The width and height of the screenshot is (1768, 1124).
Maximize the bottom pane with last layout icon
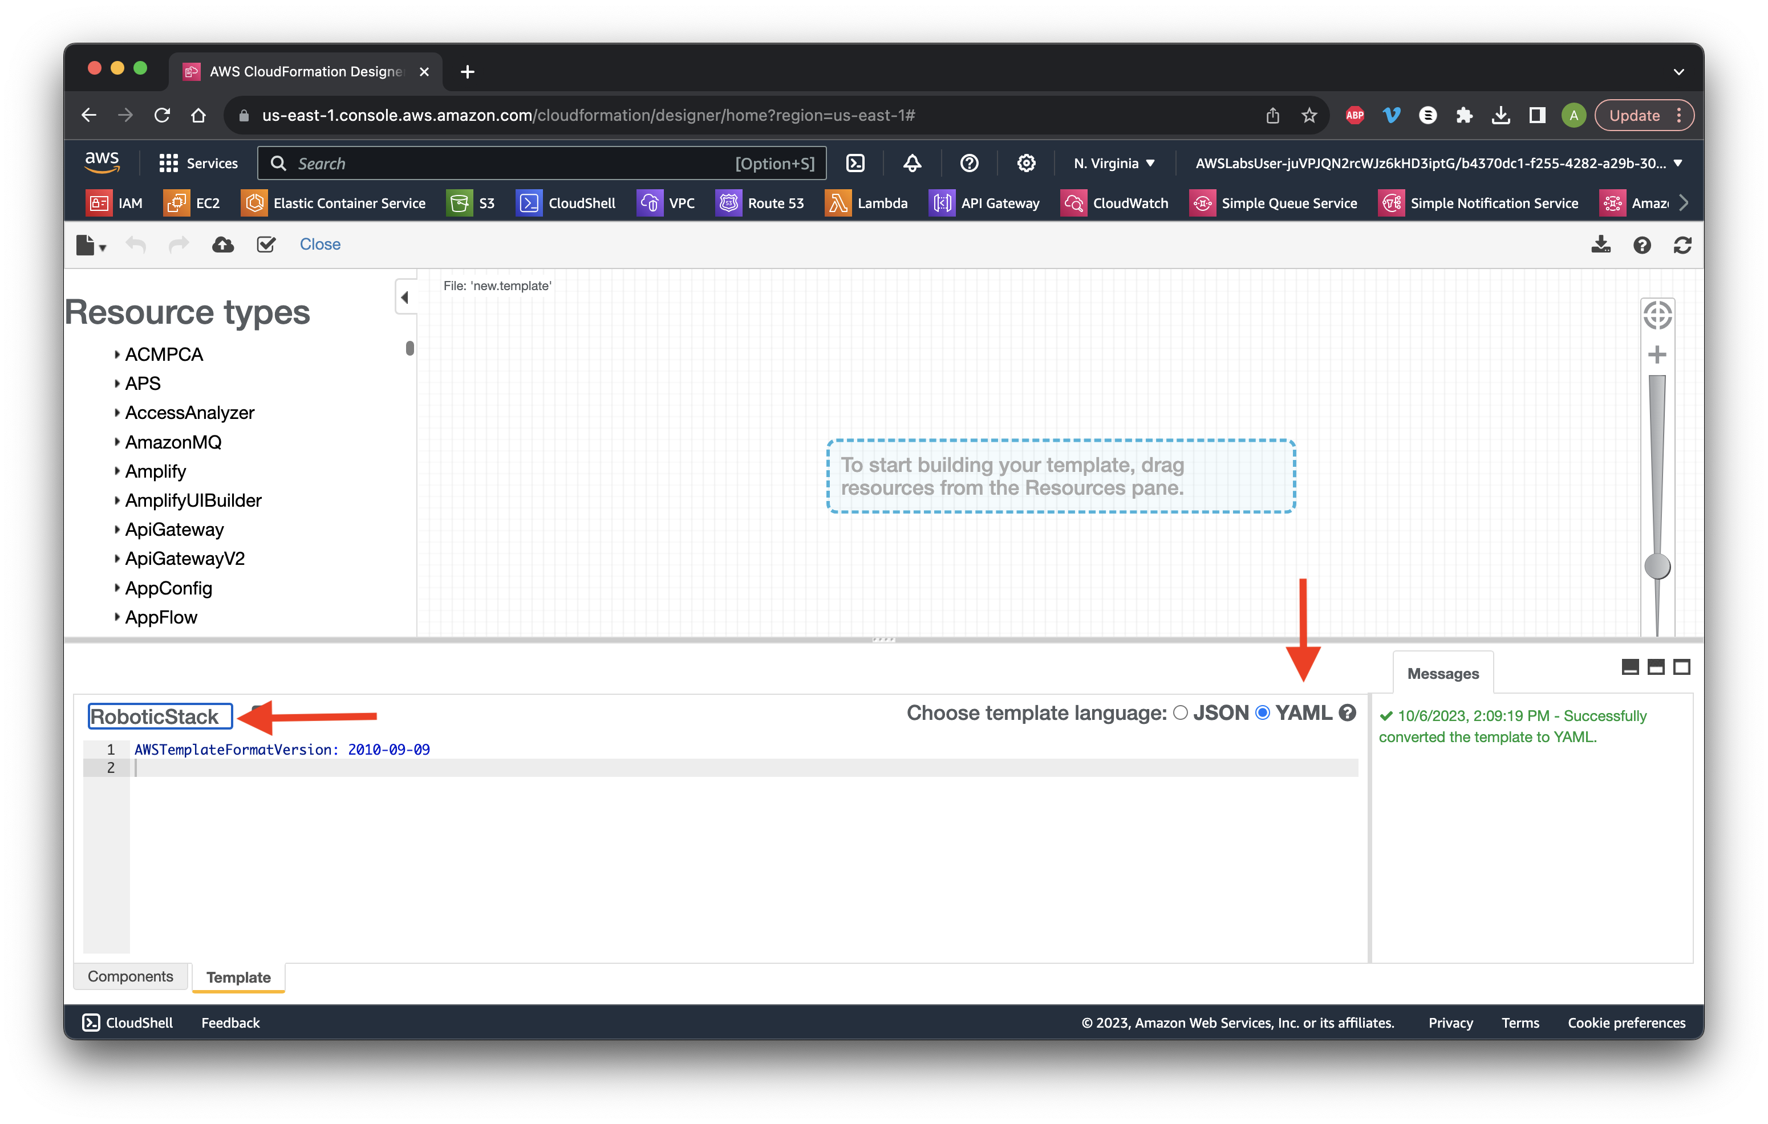point(1681,667)
